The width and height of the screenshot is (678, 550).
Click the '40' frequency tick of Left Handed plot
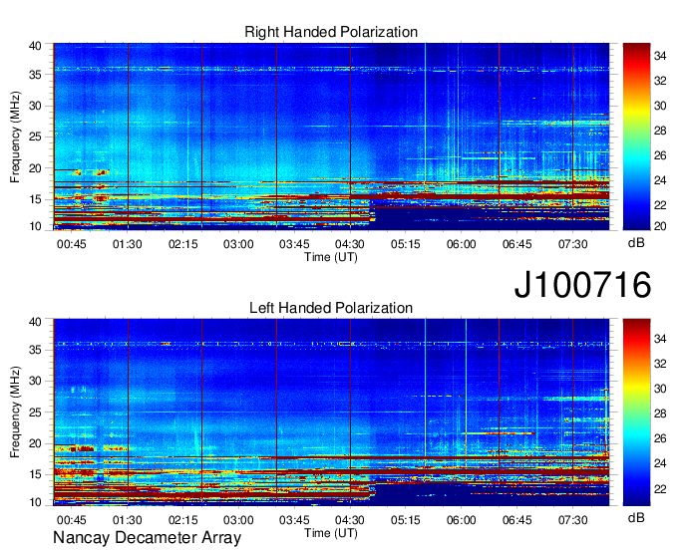point(35,322)
